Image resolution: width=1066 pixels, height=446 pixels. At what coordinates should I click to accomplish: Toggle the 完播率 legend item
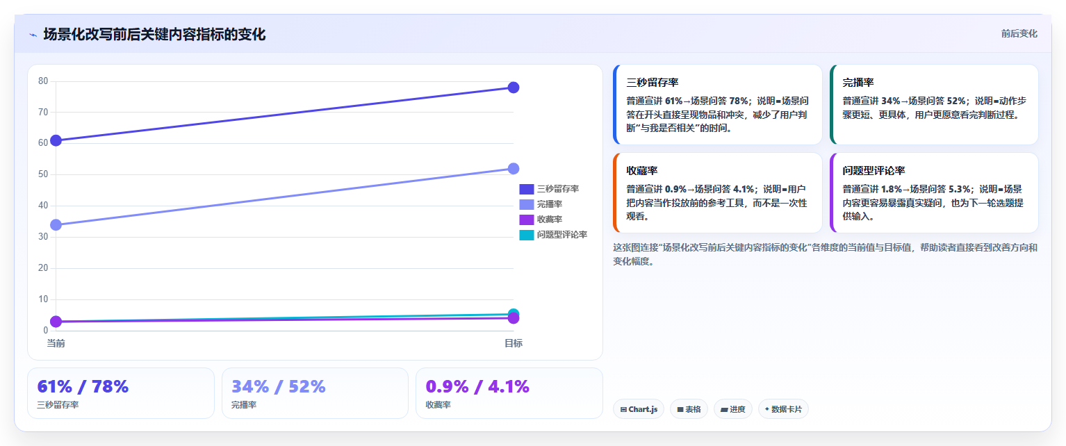pyautogui.click(x=541, y=204)
